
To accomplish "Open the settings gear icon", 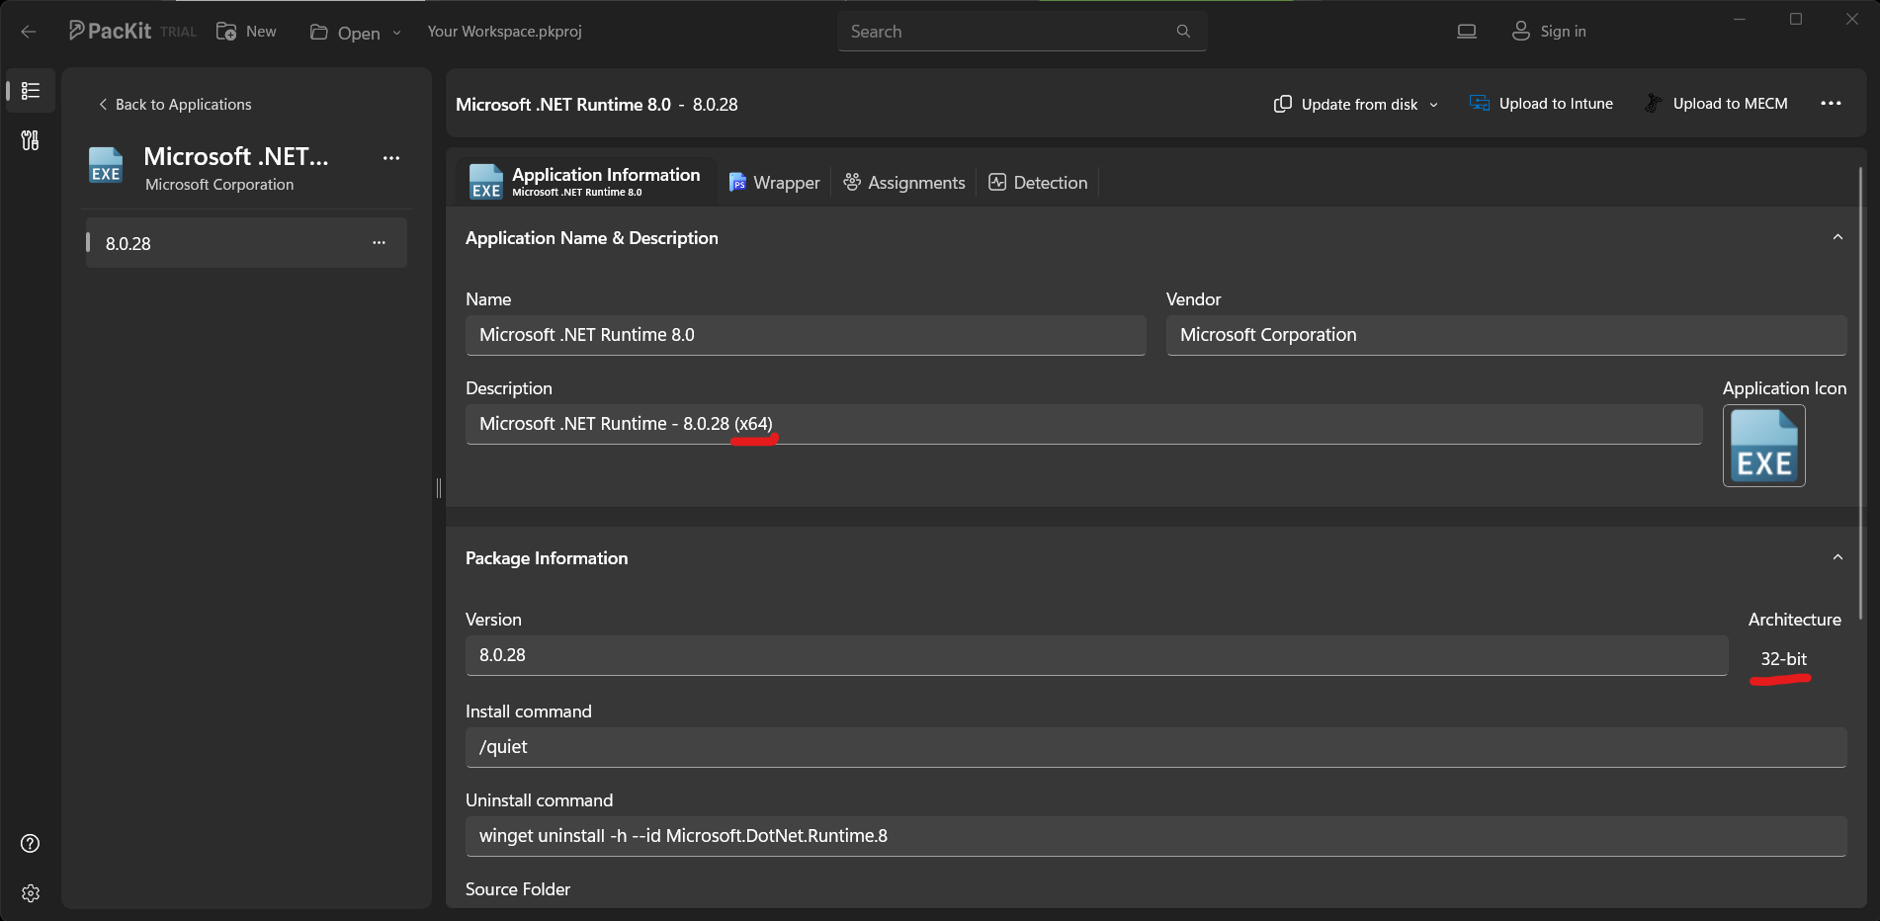I will coord(31,893).
